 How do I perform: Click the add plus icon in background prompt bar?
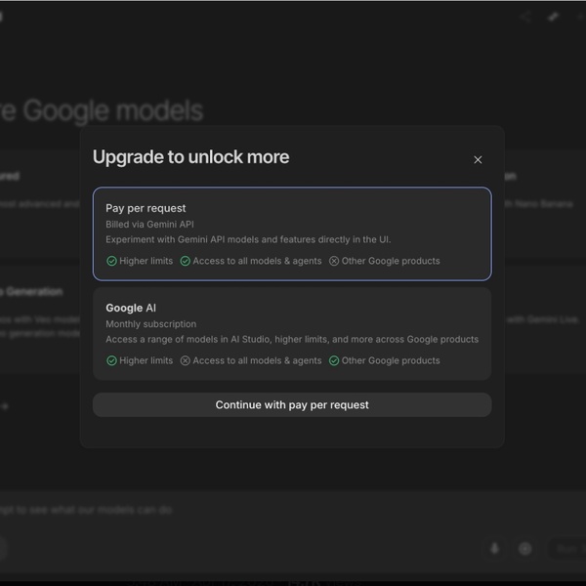point(525,549)
